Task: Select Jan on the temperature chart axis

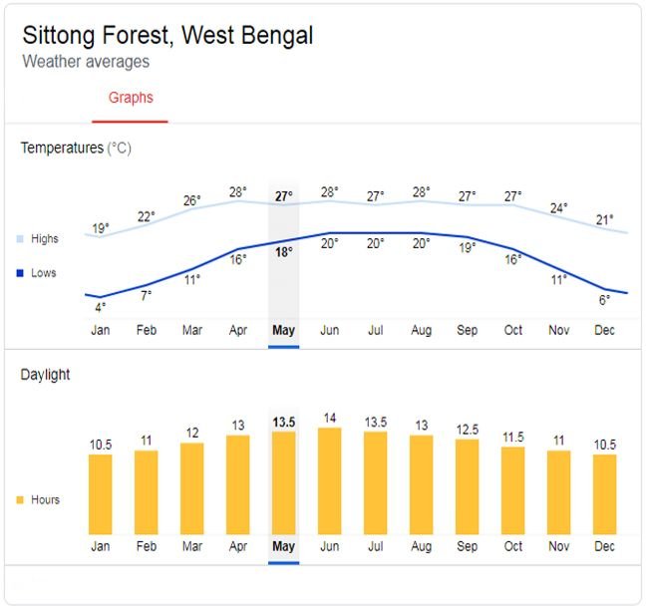Action: tap(100, 329)
